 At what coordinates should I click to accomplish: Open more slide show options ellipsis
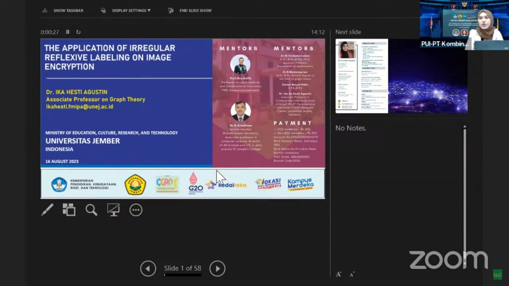(136, 210)
